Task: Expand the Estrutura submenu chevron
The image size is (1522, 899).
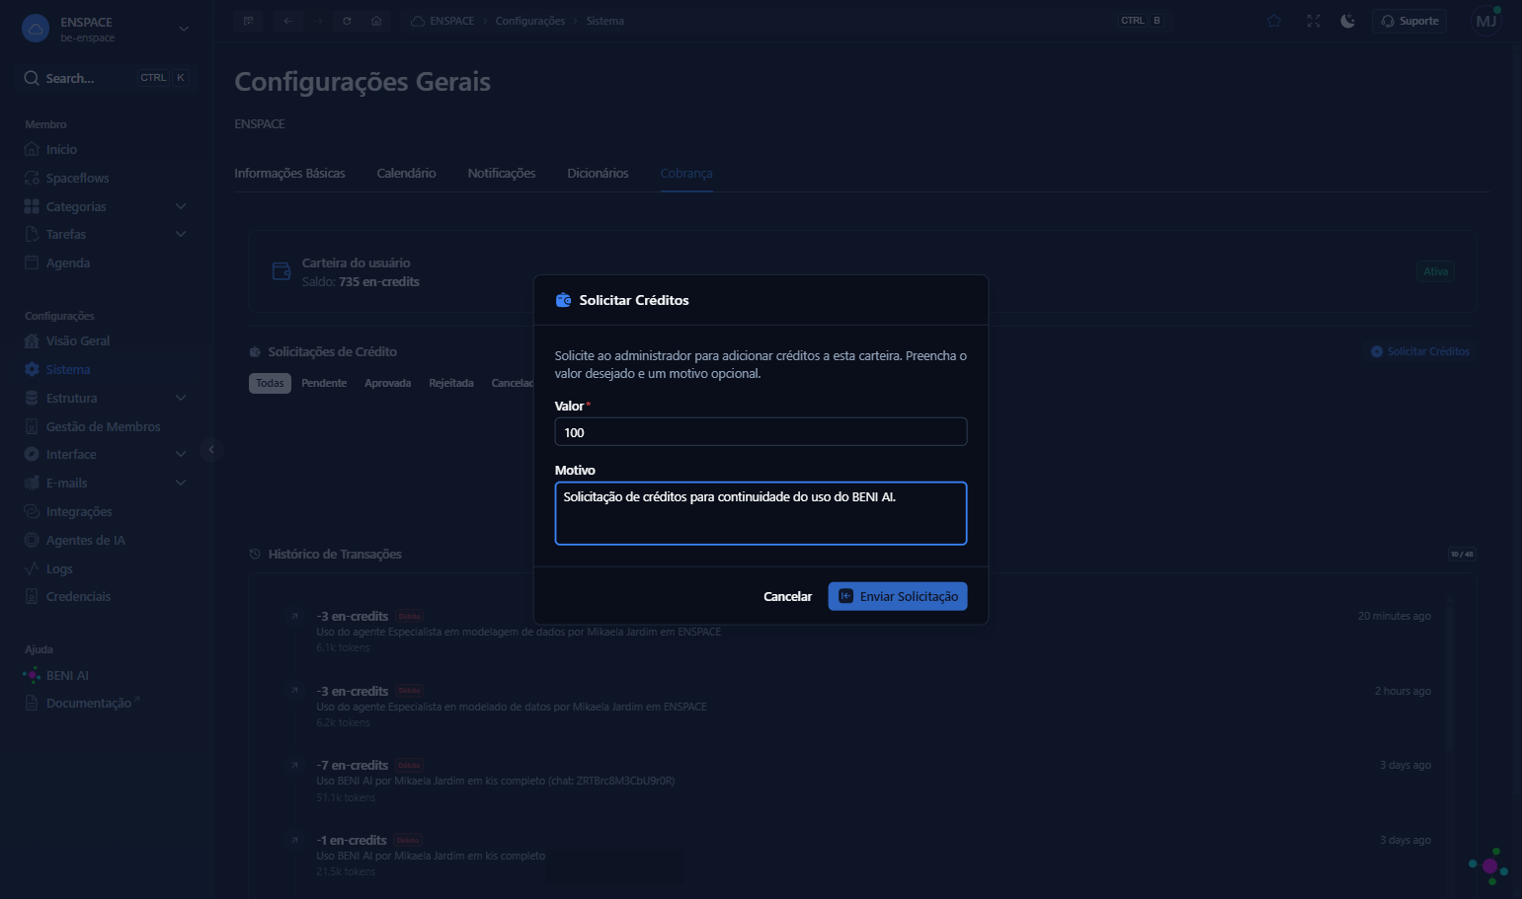Action: [x=181, y=399]
